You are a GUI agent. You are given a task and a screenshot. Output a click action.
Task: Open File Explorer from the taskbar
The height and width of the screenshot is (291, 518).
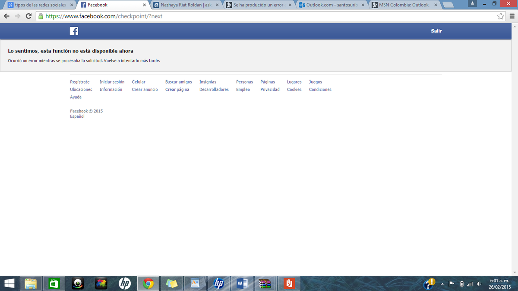(x=31, y=283)
